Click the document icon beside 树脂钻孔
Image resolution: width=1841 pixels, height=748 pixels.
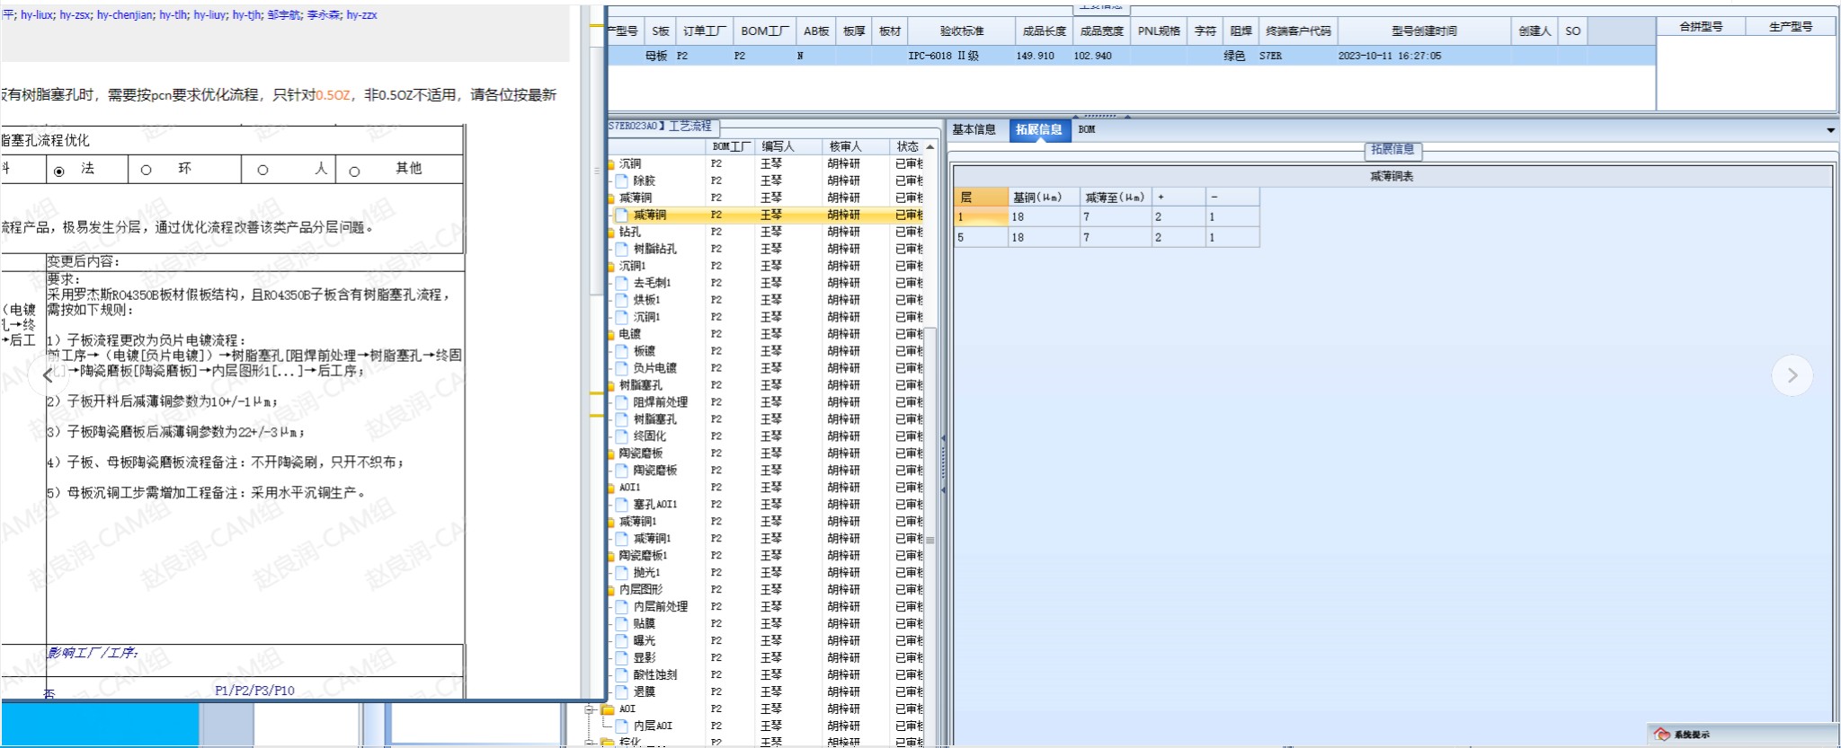tap(621, 249)
